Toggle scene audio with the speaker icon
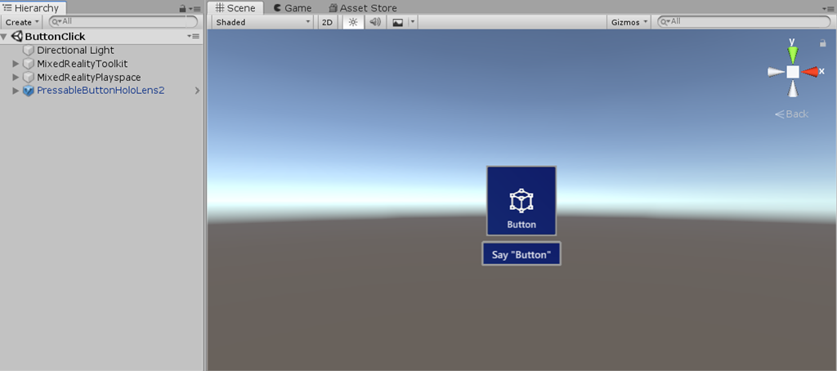The width and height of the screenshot is (837, 371). [375, 22]
